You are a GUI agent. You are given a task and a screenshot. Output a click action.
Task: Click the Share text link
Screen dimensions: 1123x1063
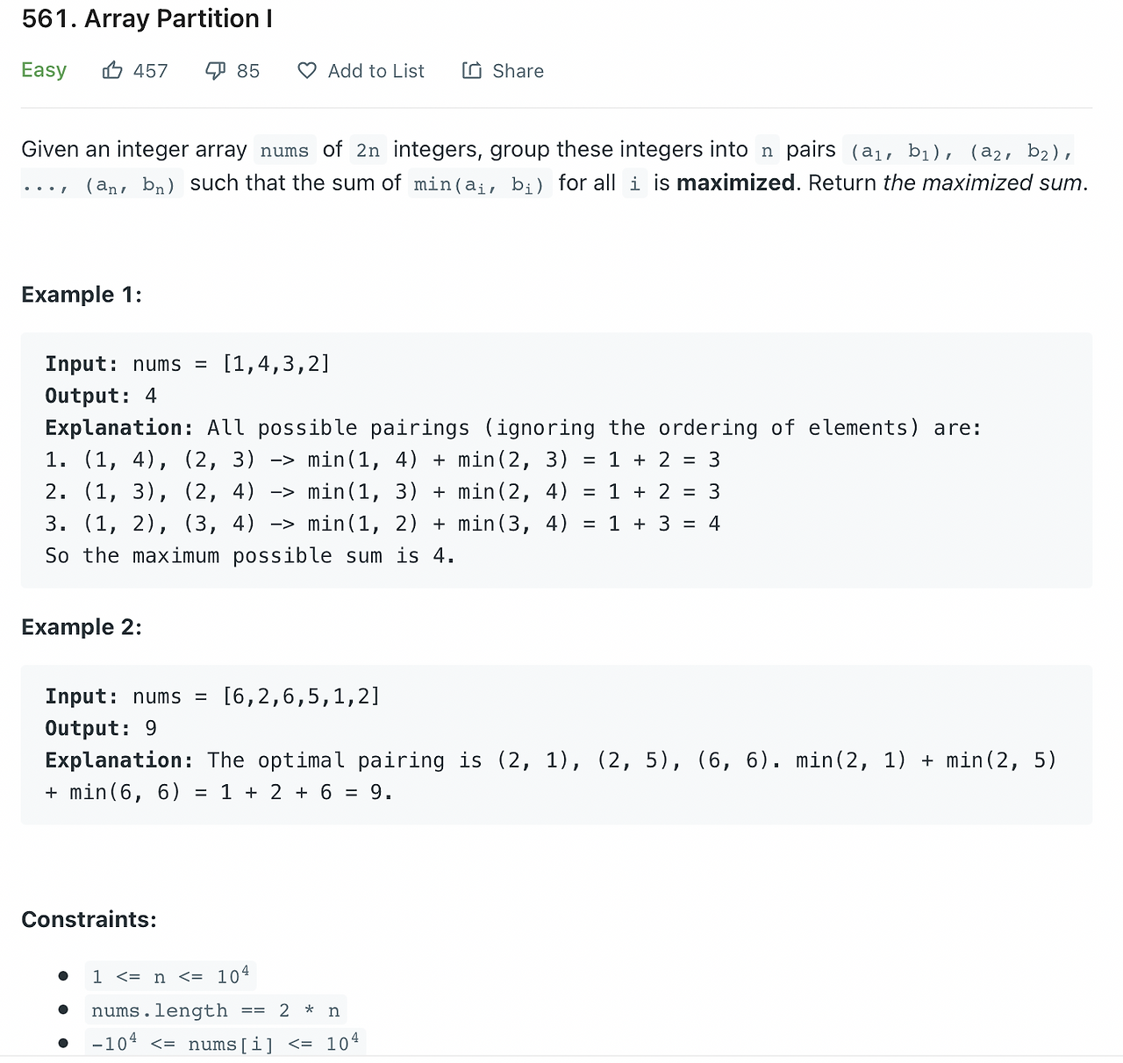519,70
